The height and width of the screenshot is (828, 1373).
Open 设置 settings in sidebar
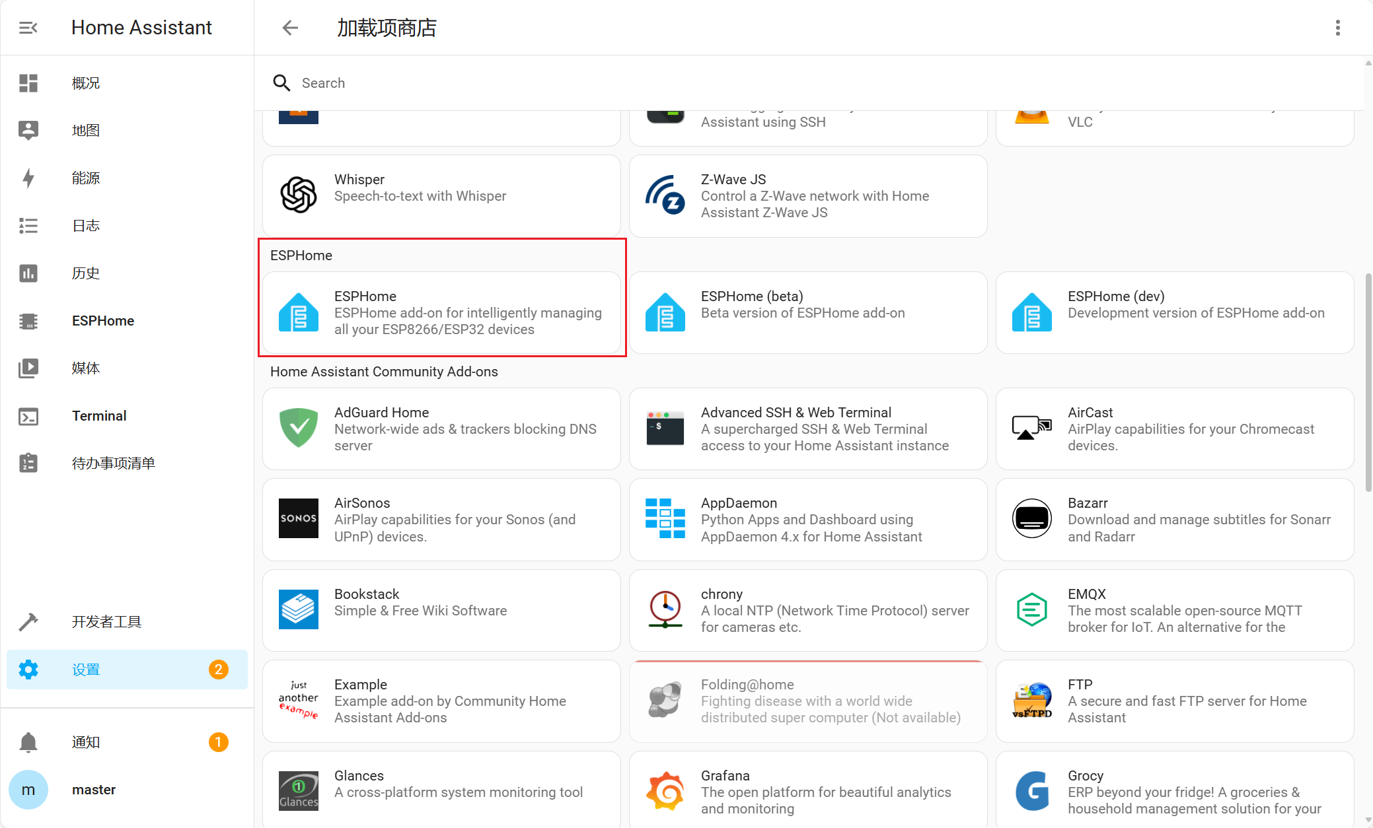[x=86, y=670]
